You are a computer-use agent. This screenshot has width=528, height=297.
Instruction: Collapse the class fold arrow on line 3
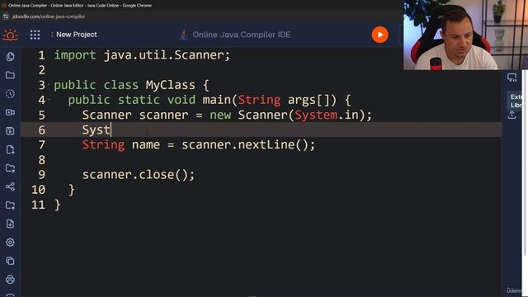click(x=49, y=84)
